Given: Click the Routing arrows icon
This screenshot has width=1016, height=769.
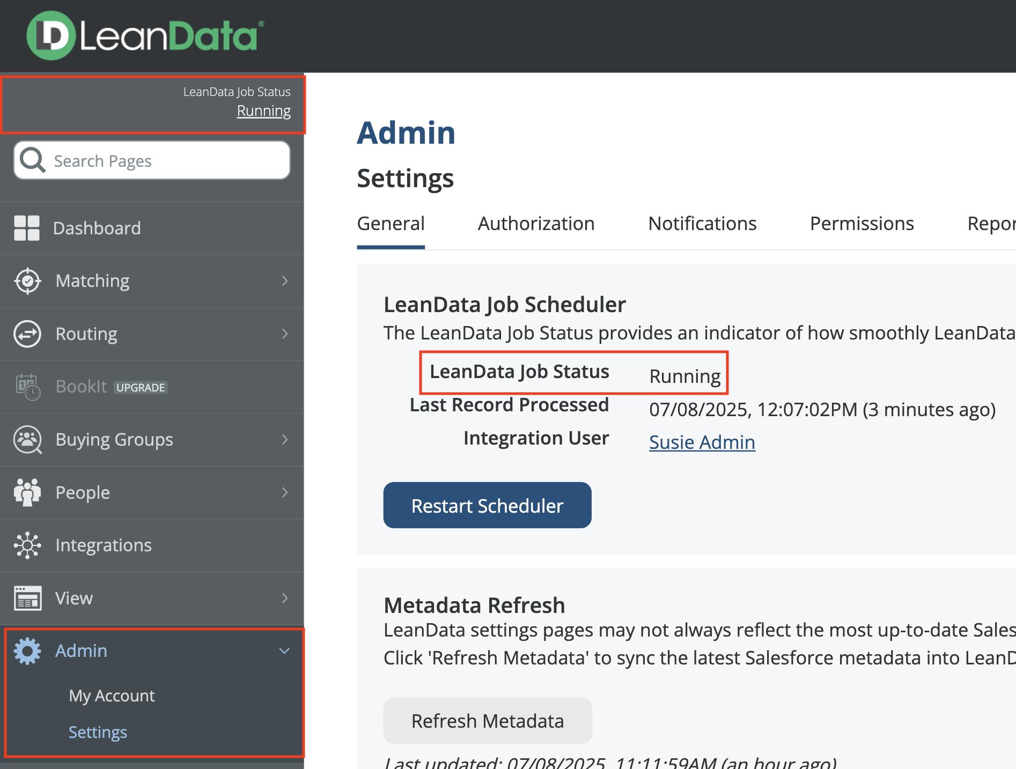Looking at the screenshot, I should [27, 334].
